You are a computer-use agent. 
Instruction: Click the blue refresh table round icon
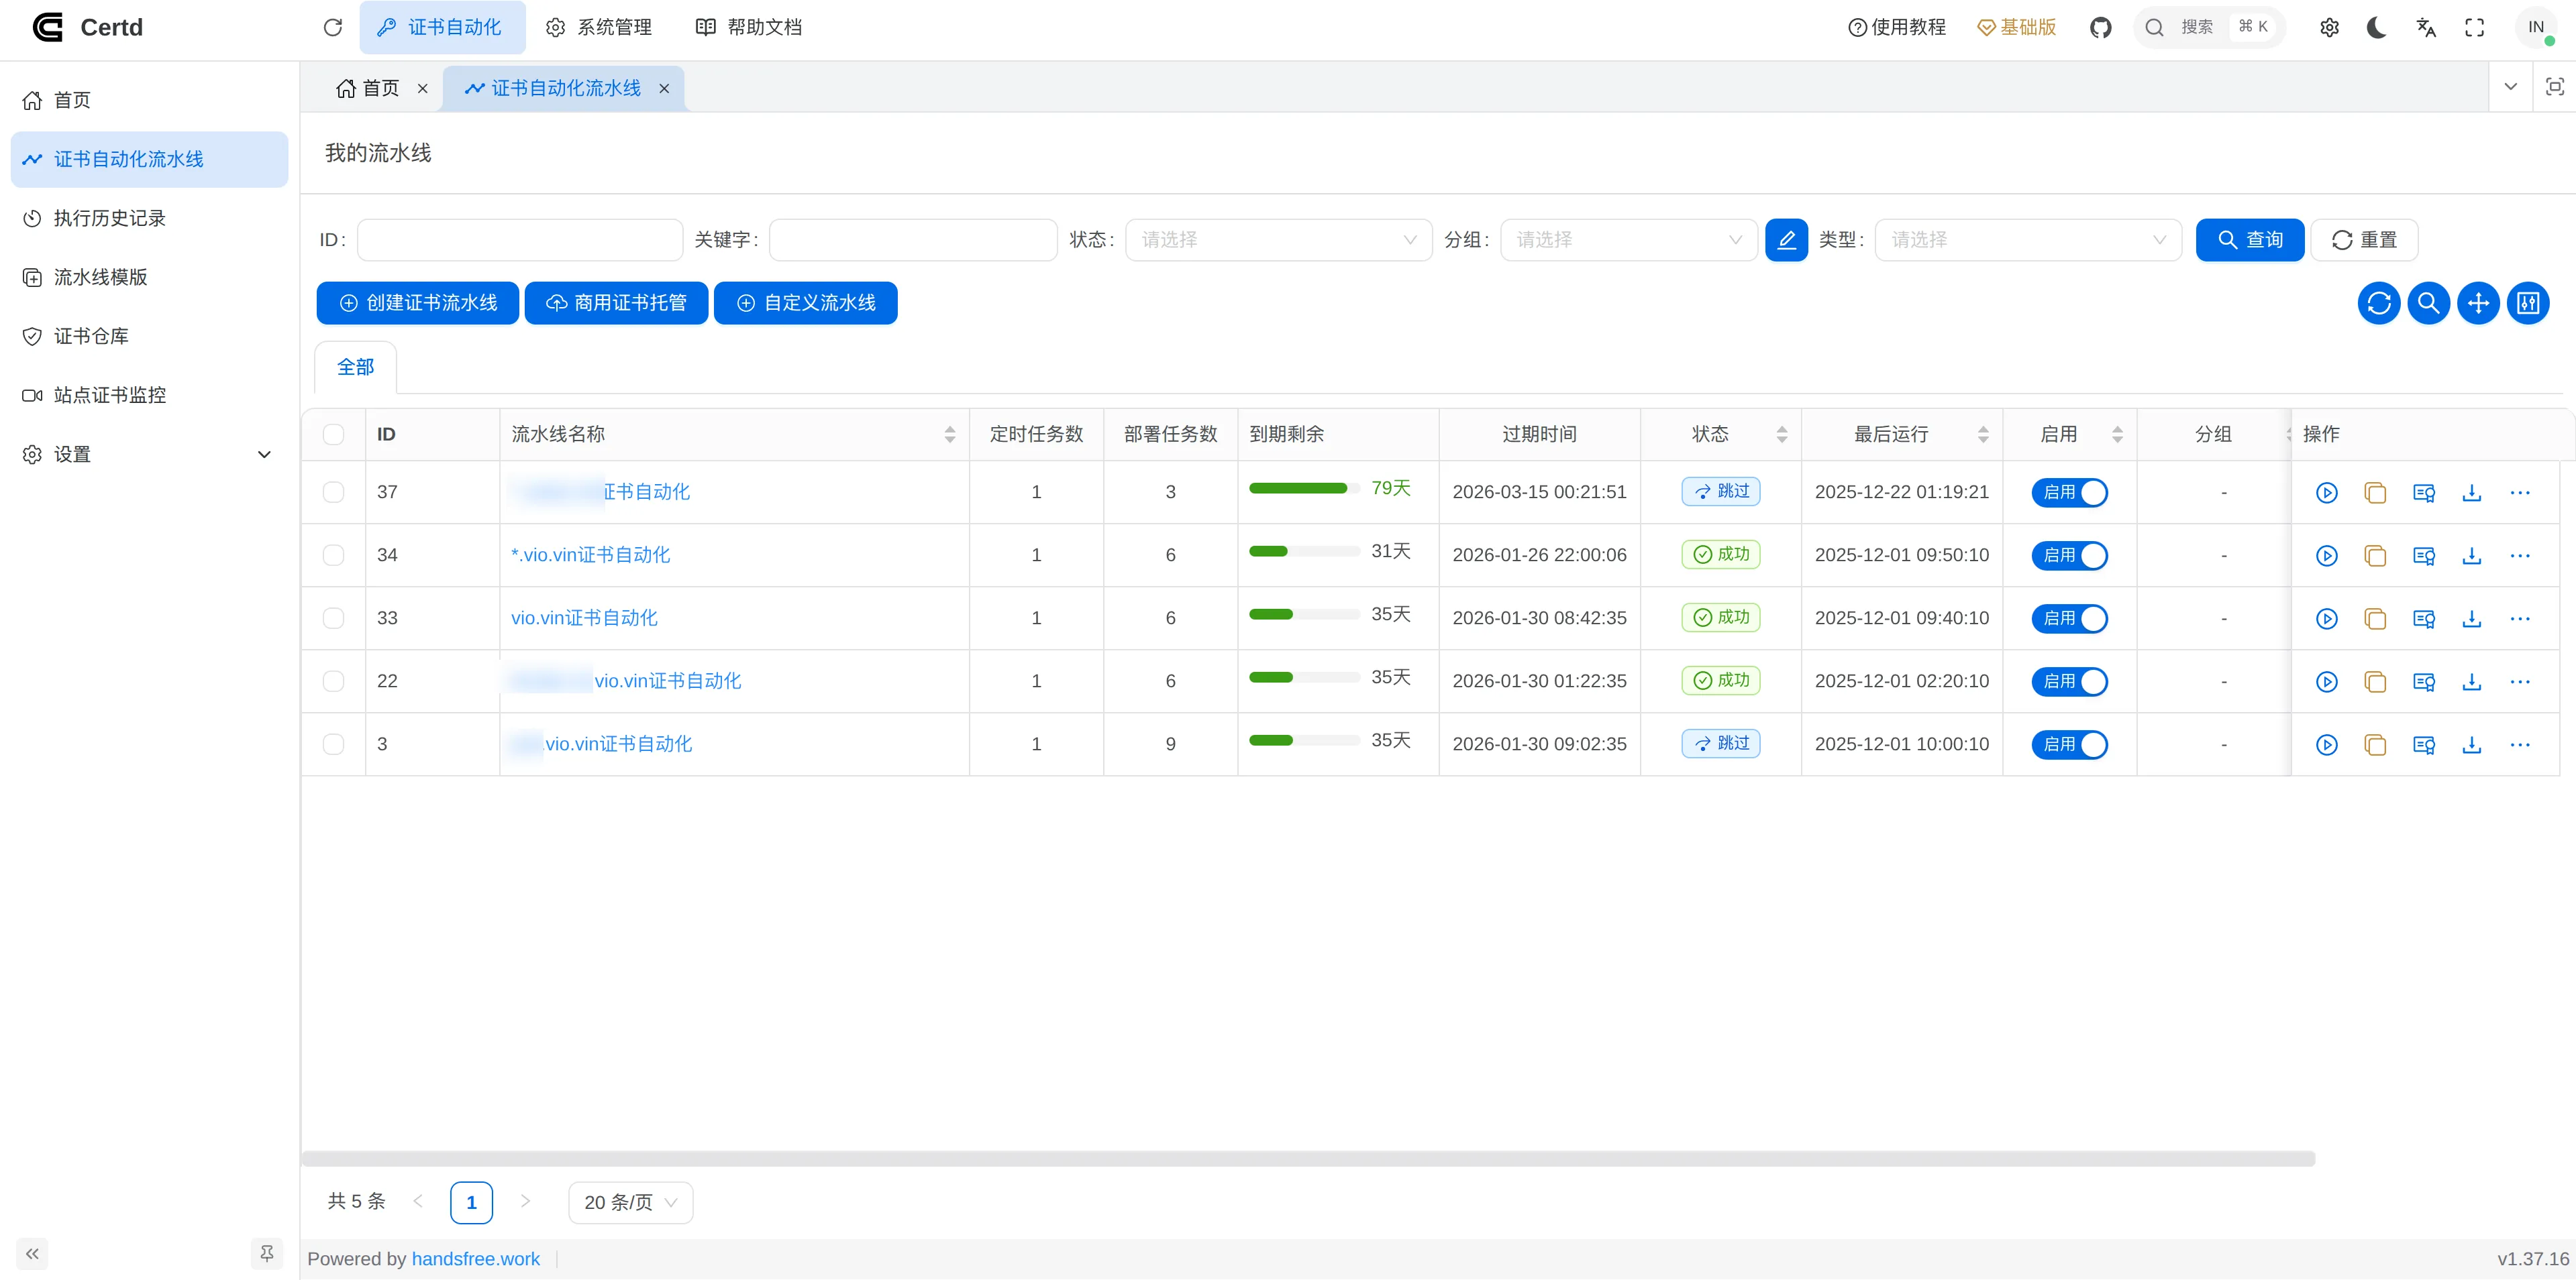(x=2378, y=303)
